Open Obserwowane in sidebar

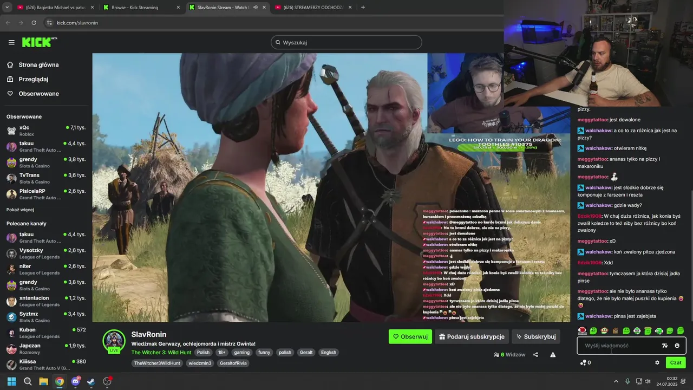[38, 94]
